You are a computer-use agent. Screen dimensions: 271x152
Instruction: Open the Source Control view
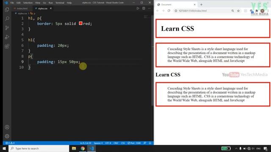click(7, 28)
